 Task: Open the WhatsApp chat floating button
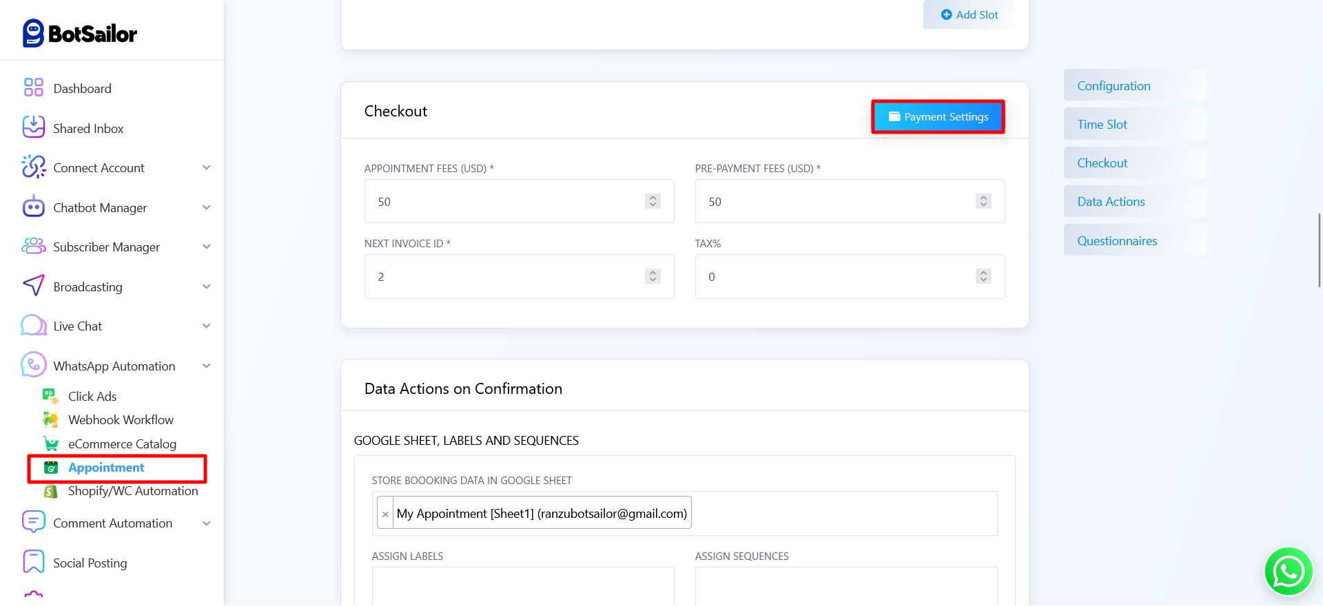pyautogui.click(x=1288, y=571)
